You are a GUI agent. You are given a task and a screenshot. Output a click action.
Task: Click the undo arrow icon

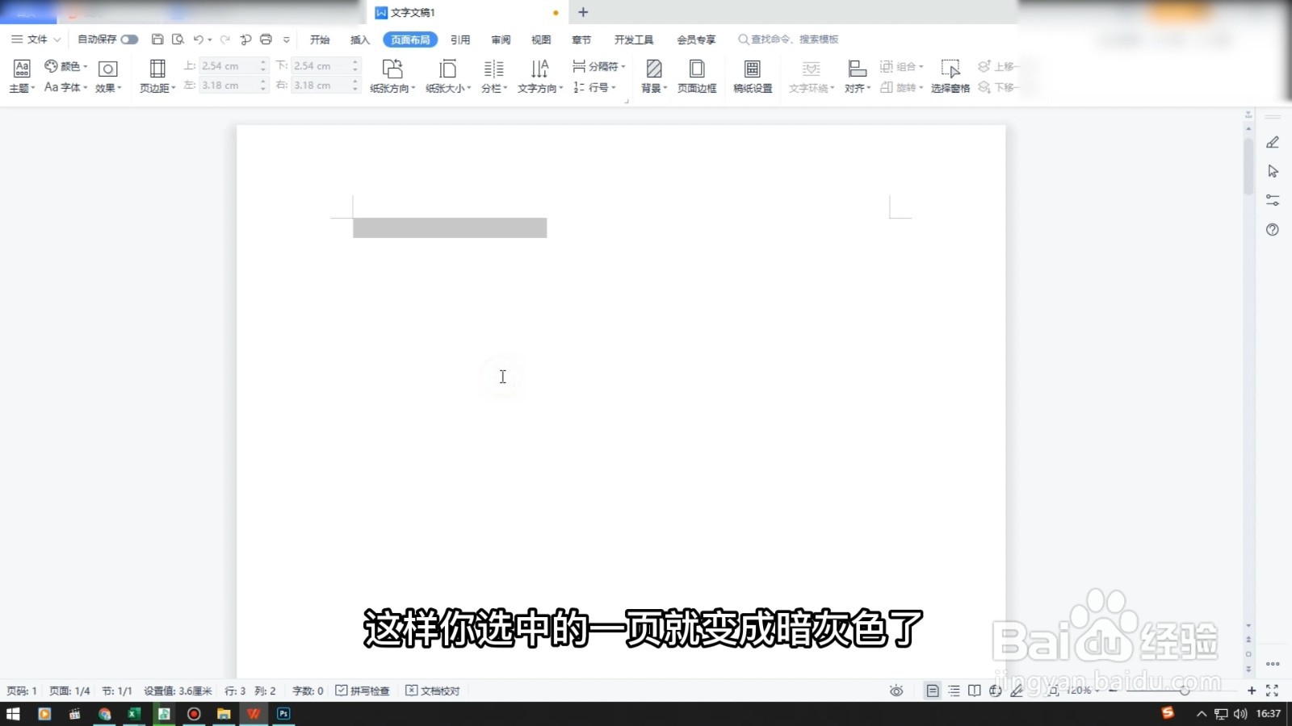(198, 39)
